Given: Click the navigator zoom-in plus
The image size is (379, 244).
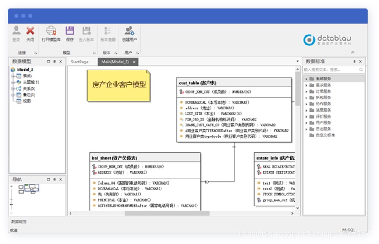Looking at the screenshot, I should pyautogui.click(x=11, y=187).
